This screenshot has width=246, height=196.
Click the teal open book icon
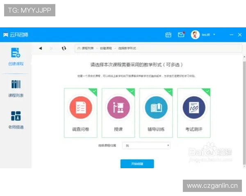click(156, 107)
